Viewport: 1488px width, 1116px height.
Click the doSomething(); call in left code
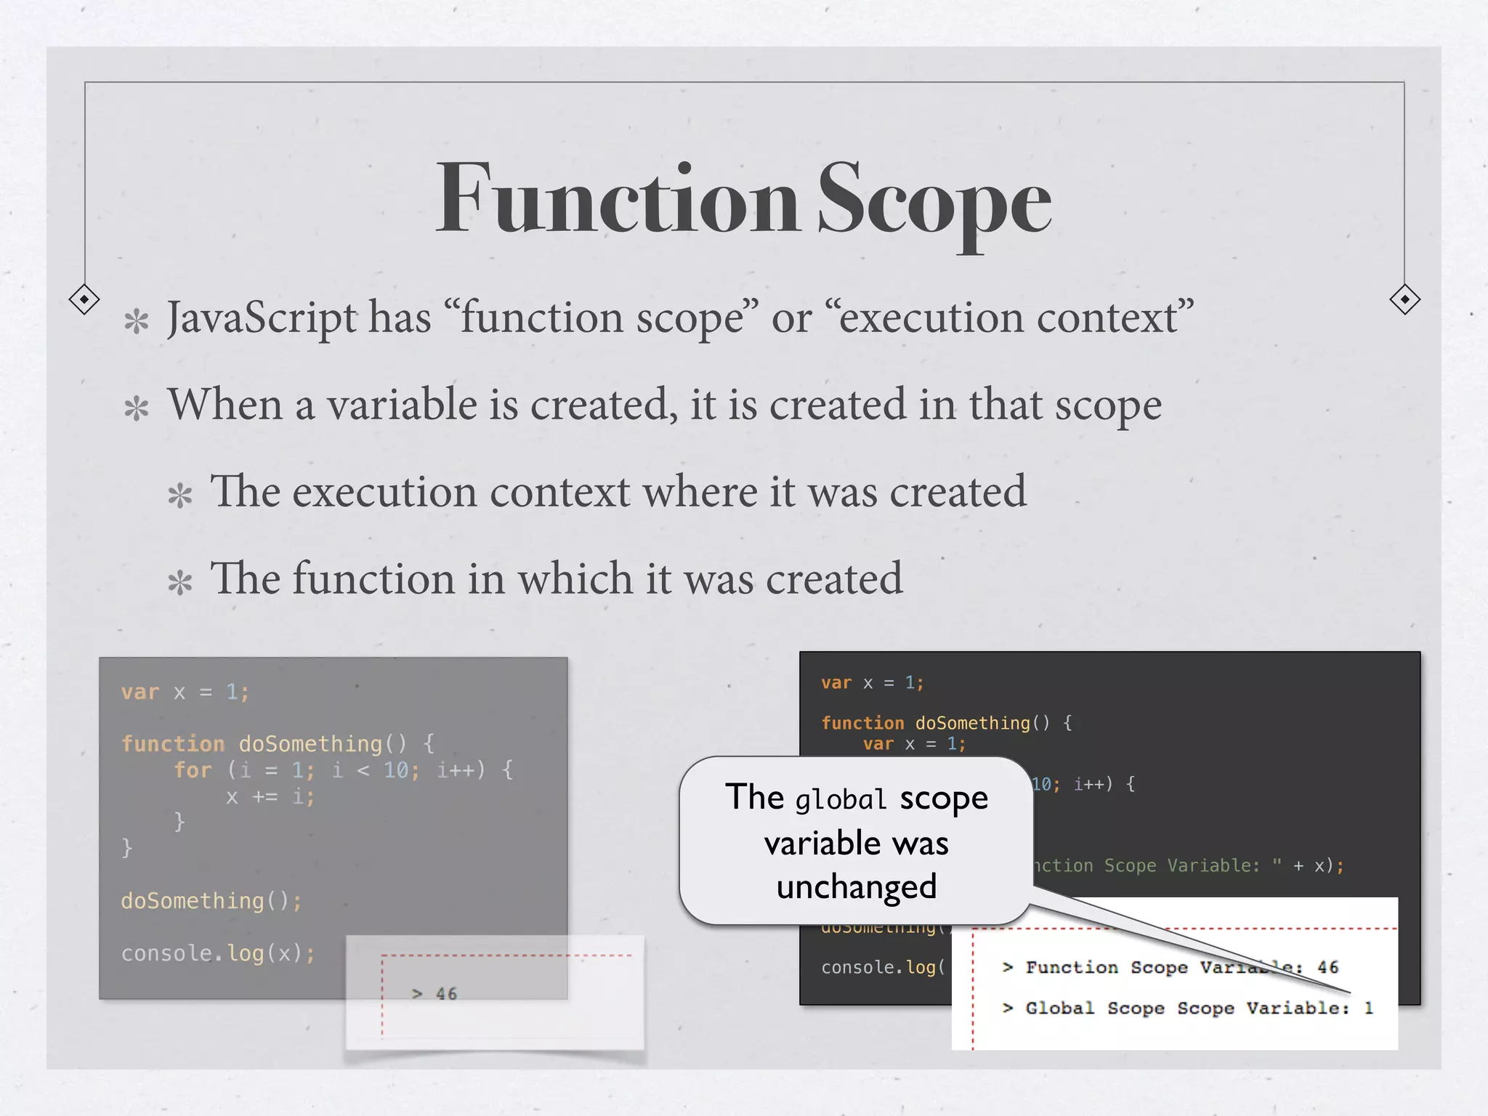click(x=211, y=901)
